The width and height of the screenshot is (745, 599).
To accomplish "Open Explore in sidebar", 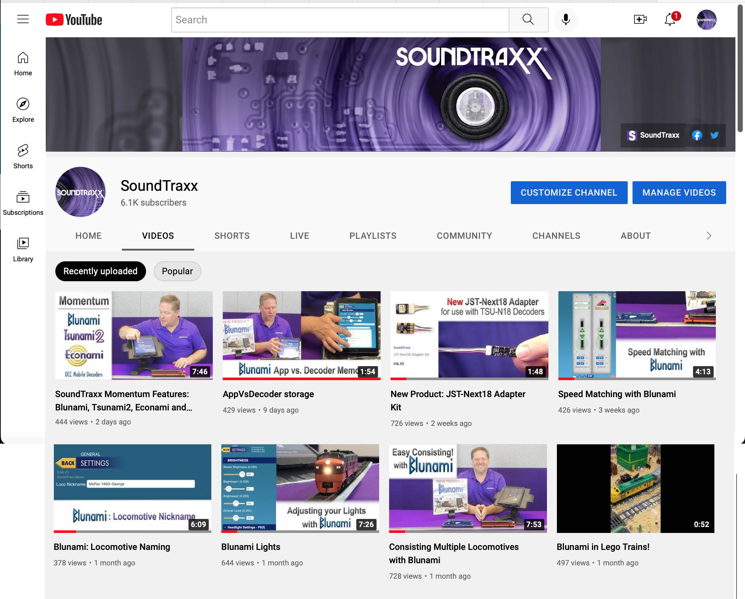I will [23, 110].
